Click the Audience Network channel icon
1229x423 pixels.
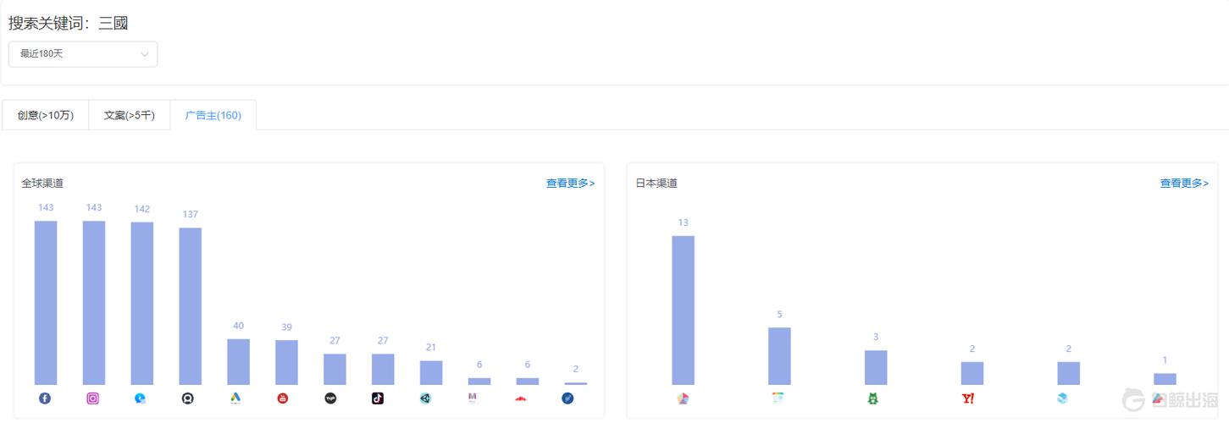click(188, 398)
